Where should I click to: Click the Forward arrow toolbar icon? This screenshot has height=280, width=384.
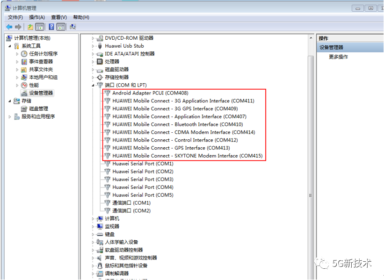[x=18, y=27]
